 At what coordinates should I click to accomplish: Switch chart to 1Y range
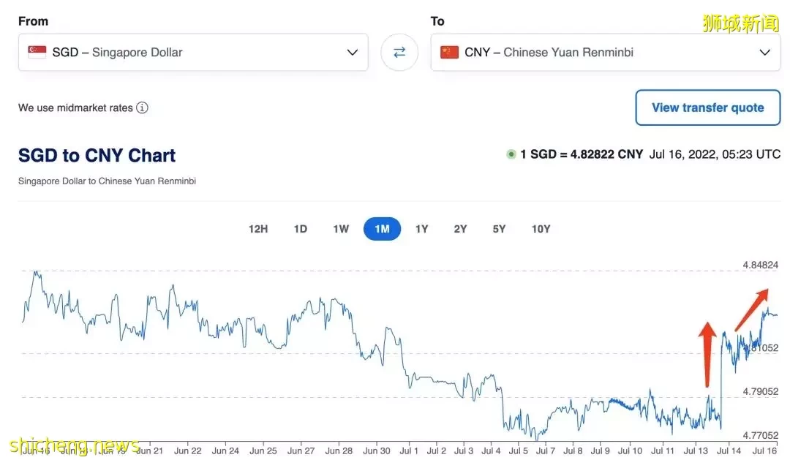421,229
